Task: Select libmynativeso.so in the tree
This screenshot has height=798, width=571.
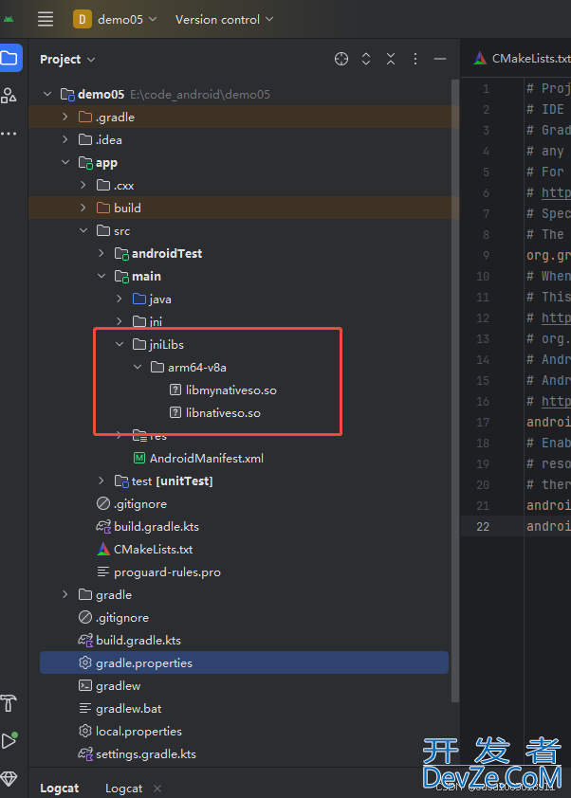Action: [x=231, y=390]
